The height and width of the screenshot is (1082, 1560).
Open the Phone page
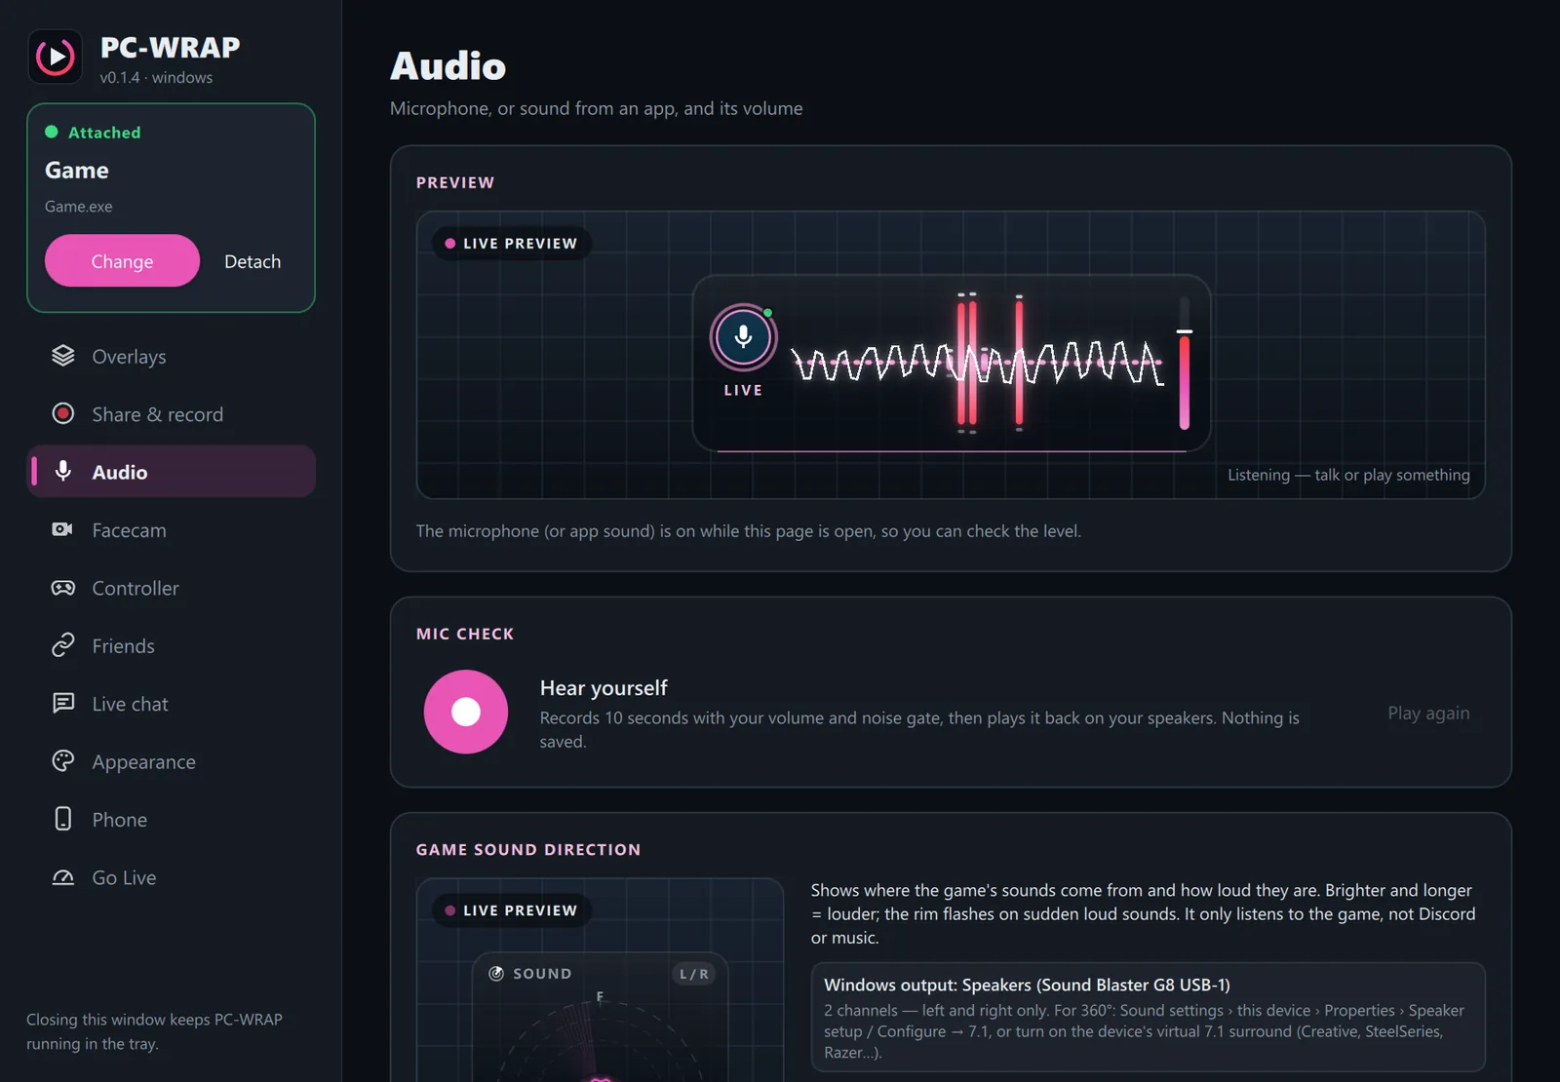tap(171, 819)
